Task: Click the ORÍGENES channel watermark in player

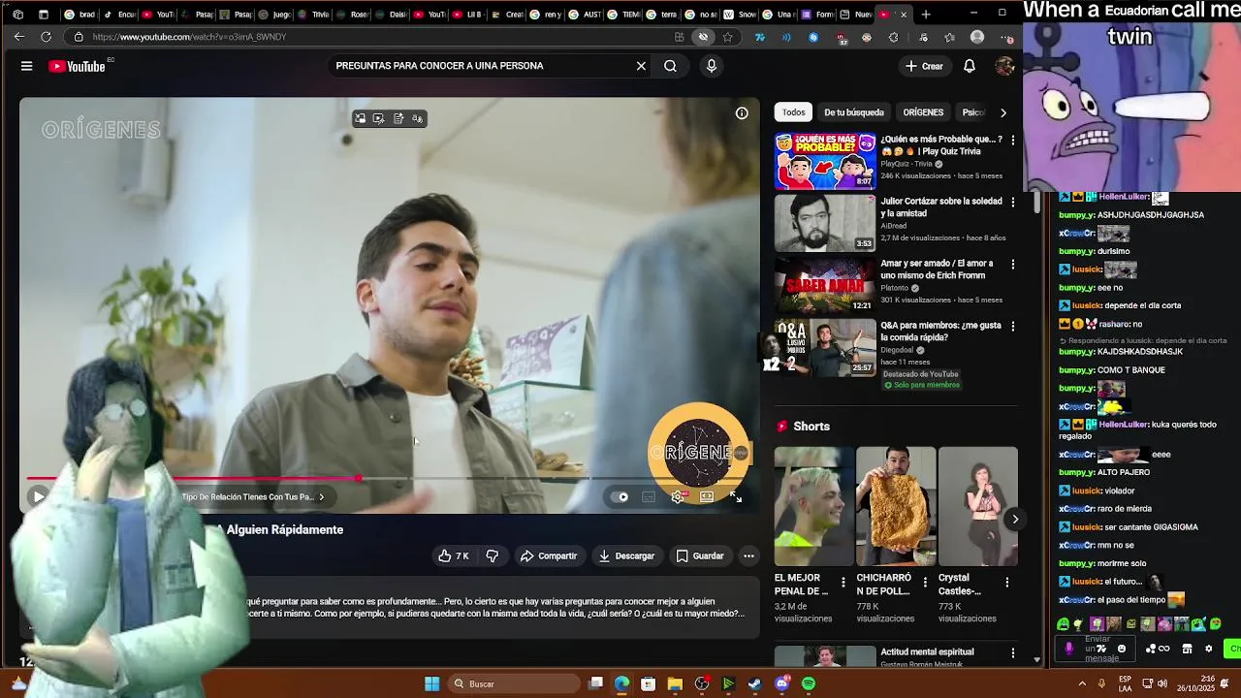Action: pos(698,452)
